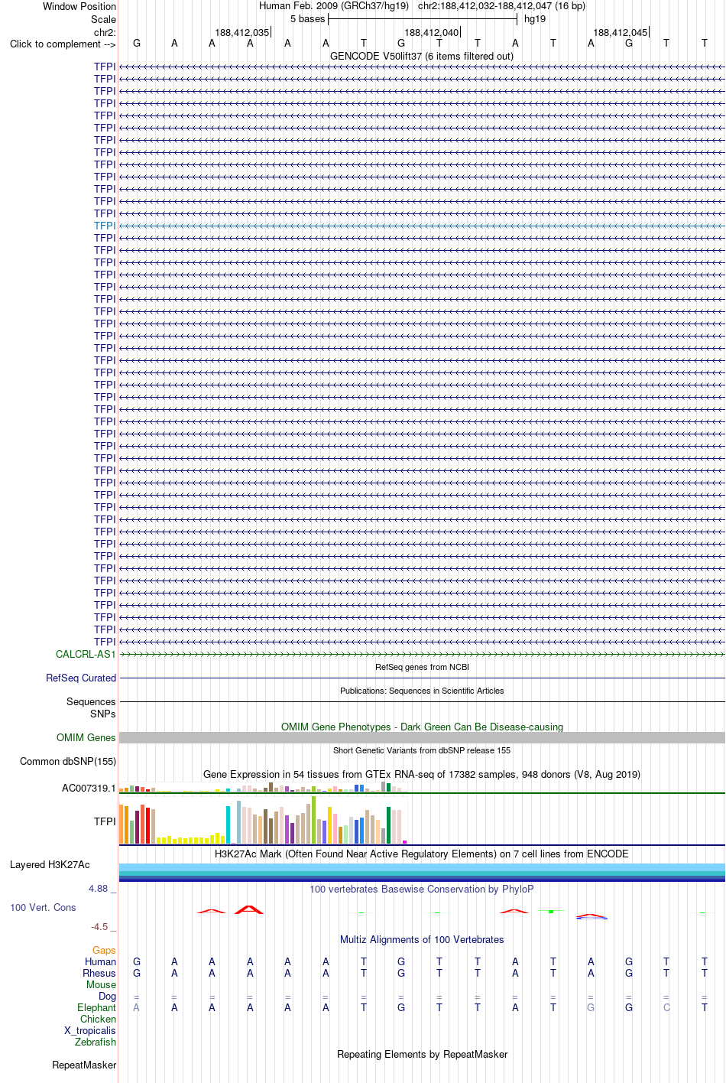The image size is (726, 1083).
Task: Open the 'Publications: Sequences in Scientific Articles' title
Action: click(422, 691)
